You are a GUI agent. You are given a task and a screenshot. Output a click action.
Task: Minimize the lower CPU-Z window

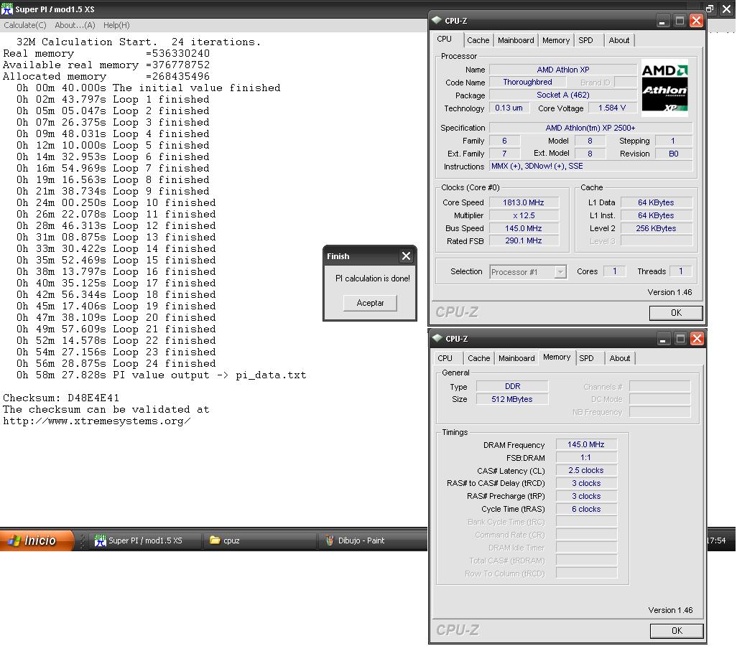coord(663,339)
